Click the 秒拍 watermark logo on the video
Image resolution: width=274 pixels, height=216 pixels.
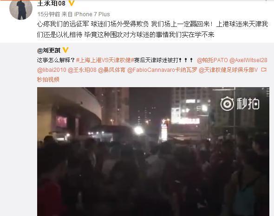240,104
